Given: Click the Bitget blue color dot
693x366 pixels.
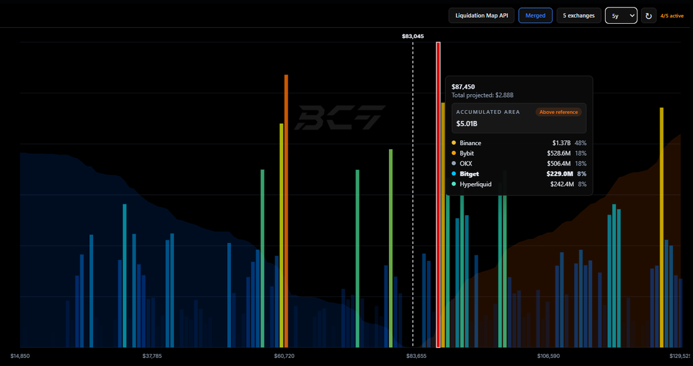Looking at the screenshot, I should (x=454, y=173).
